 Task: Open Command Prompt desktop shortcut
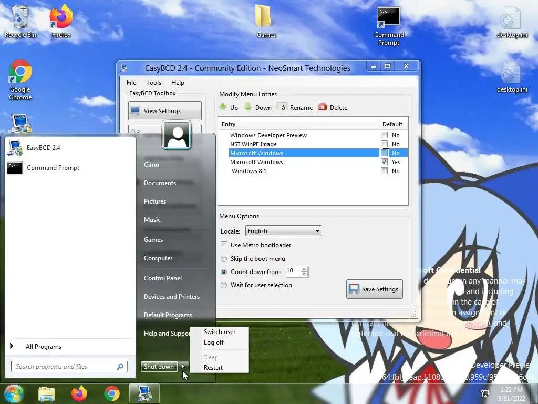coord(389,26)
